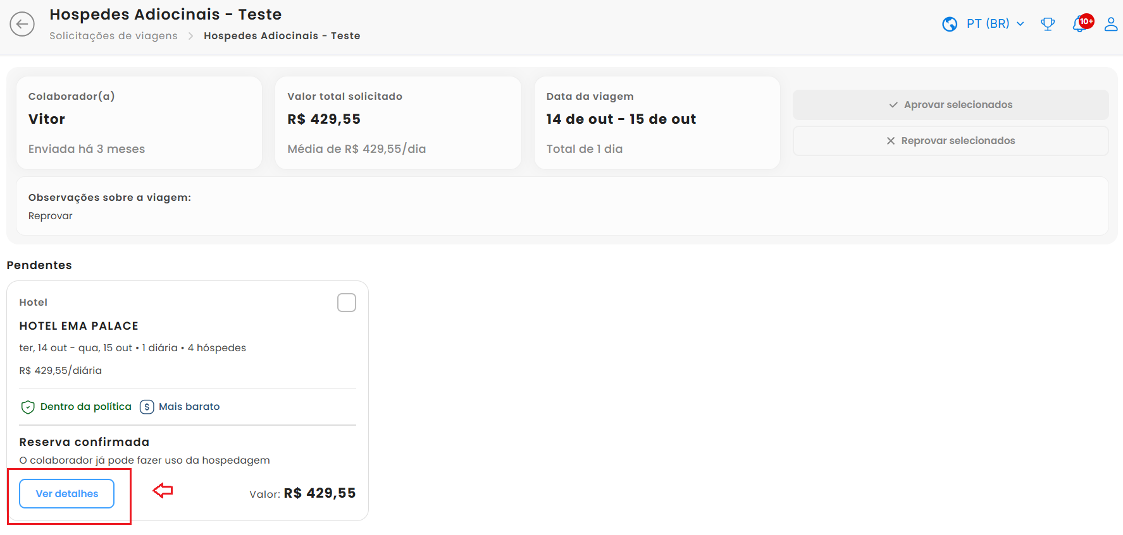Click the Colaborador Vitor card
The width and height of the screenshot is (1123, 535).
pos(139,123)
